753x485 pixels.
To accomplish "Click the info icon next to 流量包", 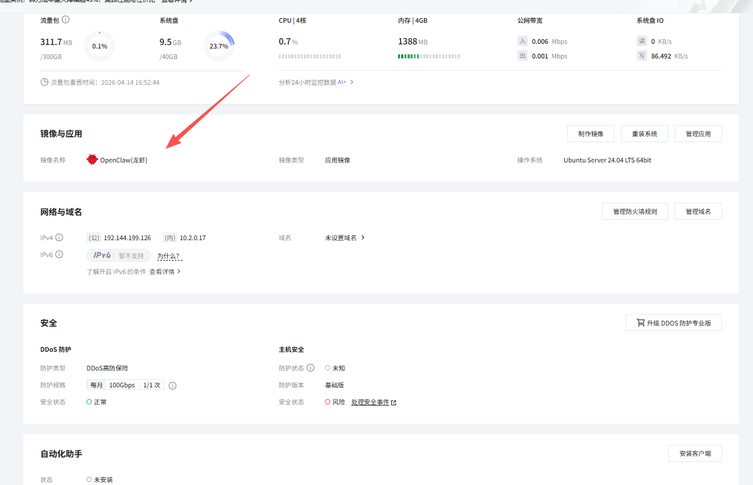I will click(x=65, y=20).
